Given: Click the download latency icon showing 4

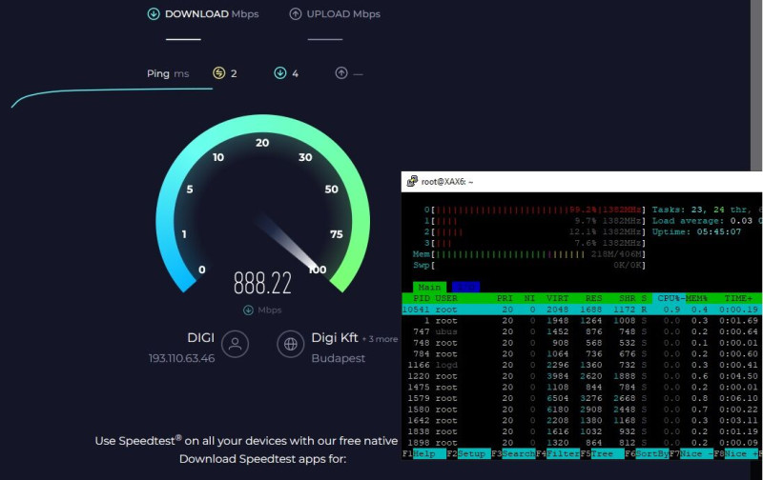Looking at the screenshot, I should point(280,73).
